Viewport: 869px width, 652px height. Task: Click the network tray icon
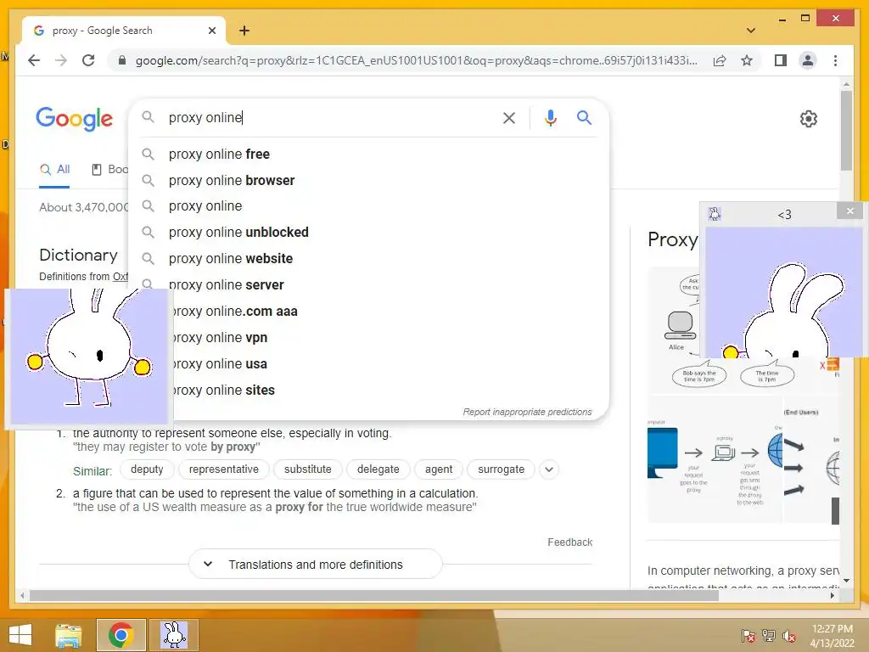pyautogui.click(x=769, y=636)
